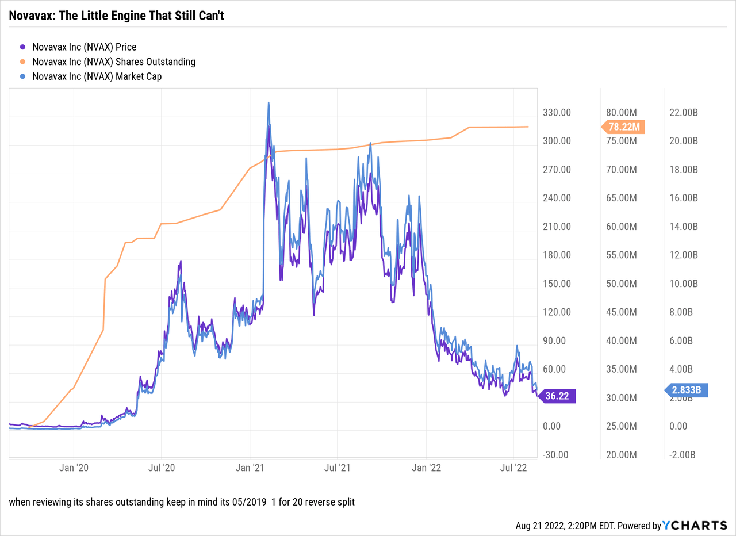Click the Jan '22 x-axis label
Viewport: 736px width, 536px height.
point(426,468)
